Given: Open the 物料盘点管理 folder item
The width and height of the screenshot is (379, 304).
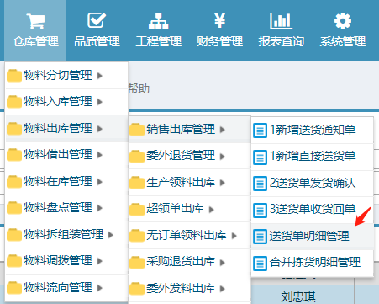Looking at the screenshot, I should point(66,208).
